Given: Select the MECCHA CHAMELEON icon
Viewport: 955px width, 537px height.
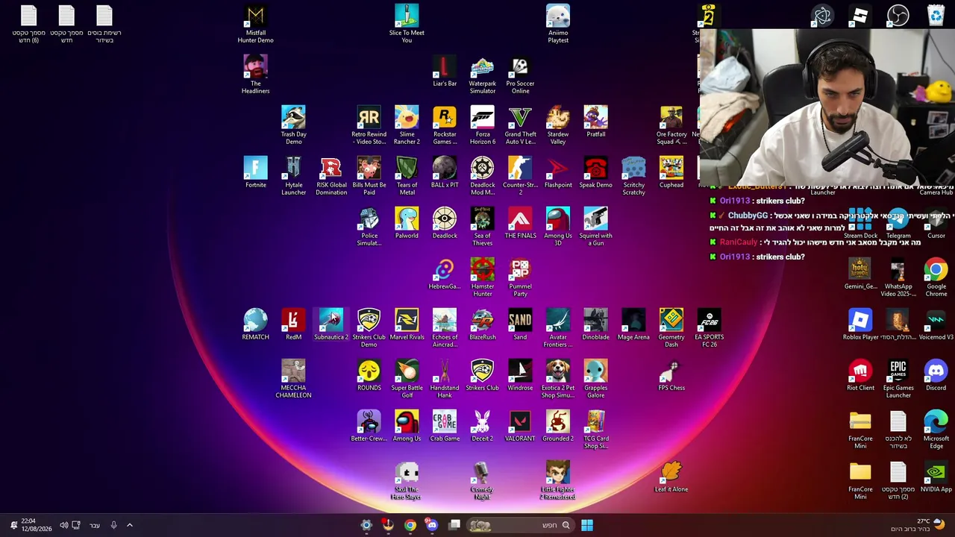Looking at the screenshot, I should (x=293, y=371).
